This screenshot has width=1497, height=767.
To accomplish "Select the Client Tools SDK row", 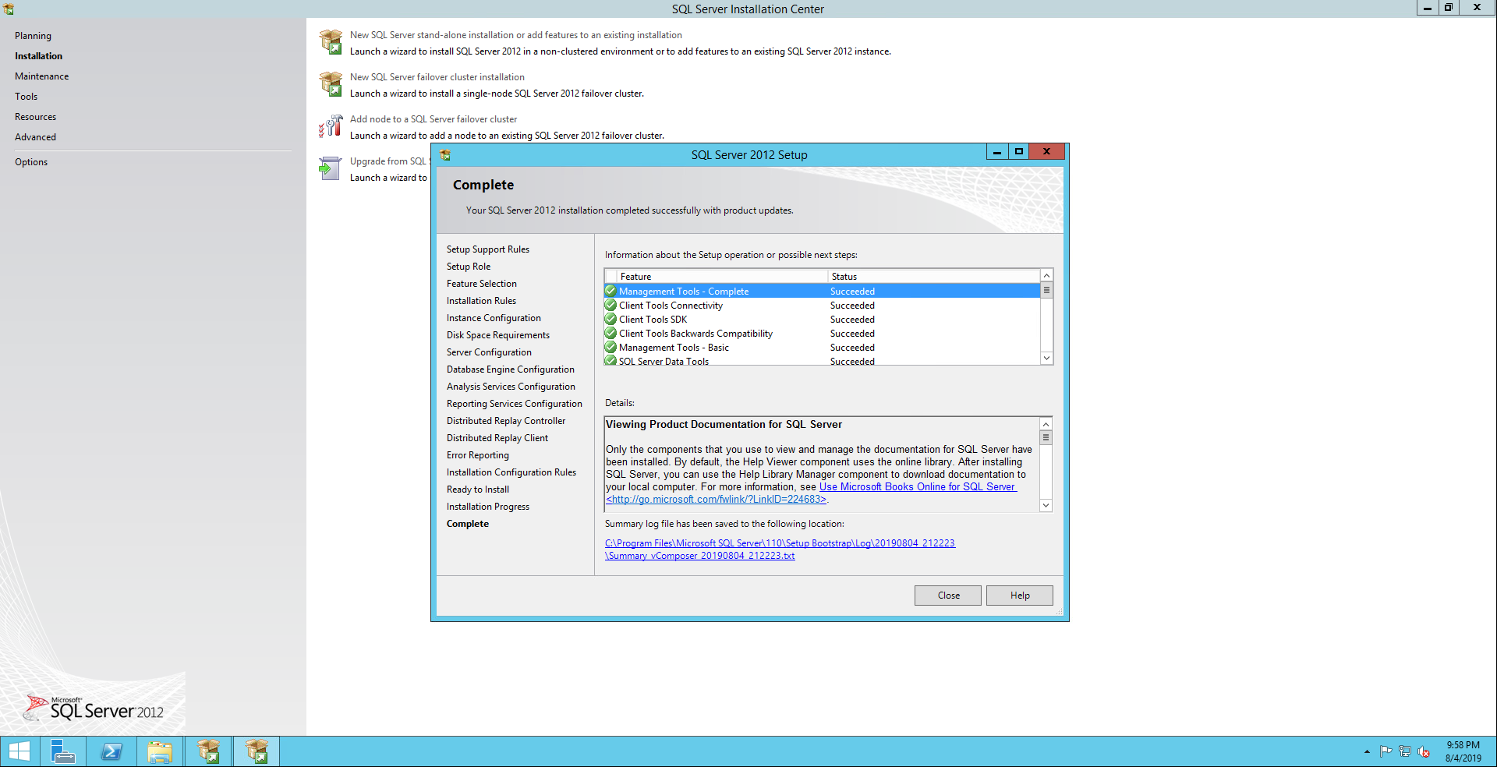I will 653,320.
